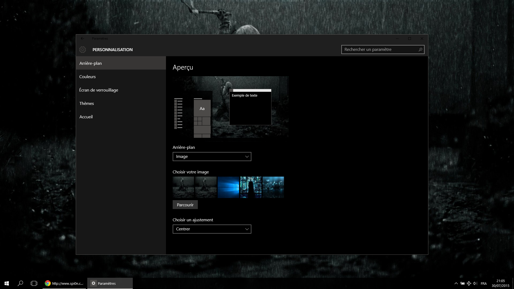Click the Thèmes sidebar icon
The height and width of the screenshot is (289, 514).
86,103
